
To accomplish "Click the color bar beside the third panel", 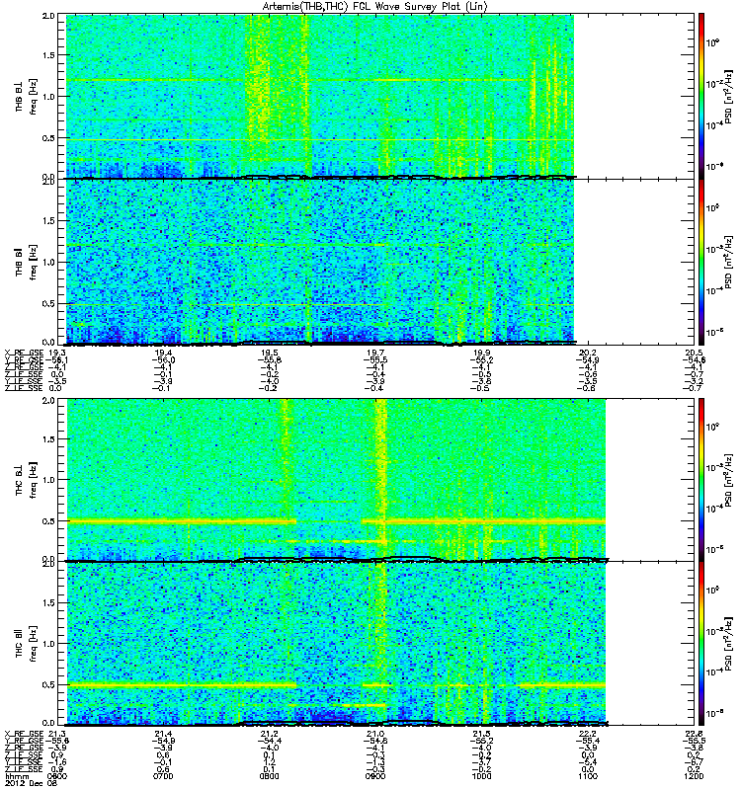I will click(x=701, y=480).
